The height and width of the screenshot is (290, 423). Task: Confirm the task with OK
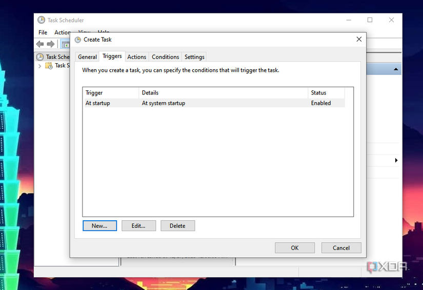point(295,248)
